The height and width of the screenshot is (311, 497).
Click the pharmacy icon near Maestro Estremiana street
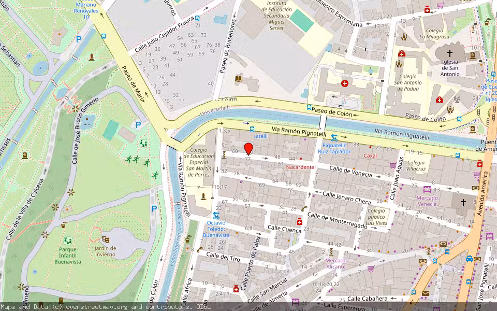[427, 10]
